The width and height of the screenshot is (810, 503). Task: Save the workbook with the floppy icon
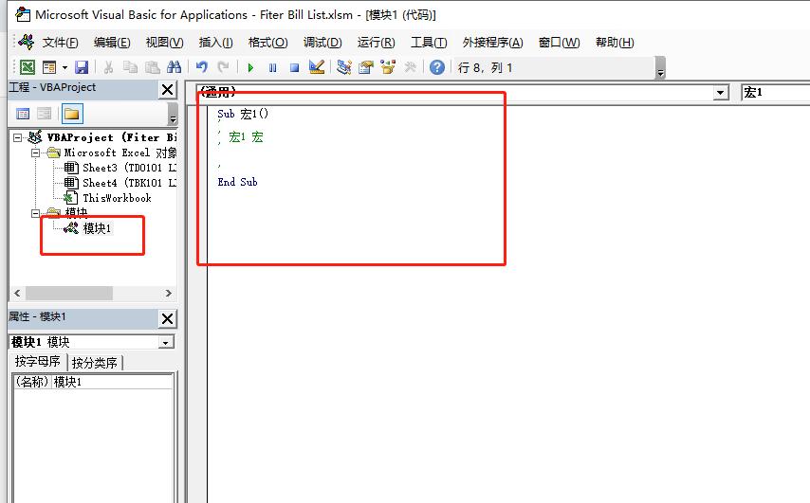[x=82, y=67]
